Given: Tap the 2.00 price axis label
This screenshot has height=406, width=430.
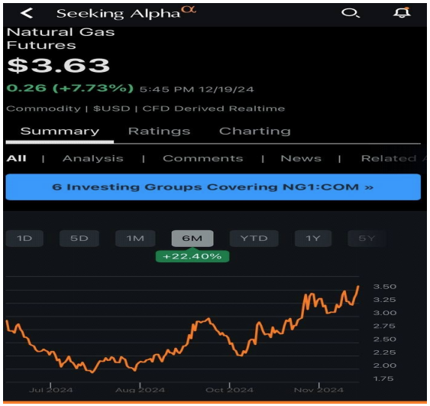Looking at the screenshot, I should pos(385,365).
